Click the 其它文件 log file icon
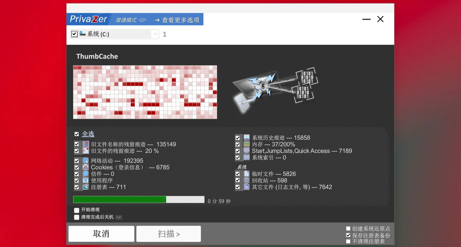This screenshot has width=461, height=247. 247,187
